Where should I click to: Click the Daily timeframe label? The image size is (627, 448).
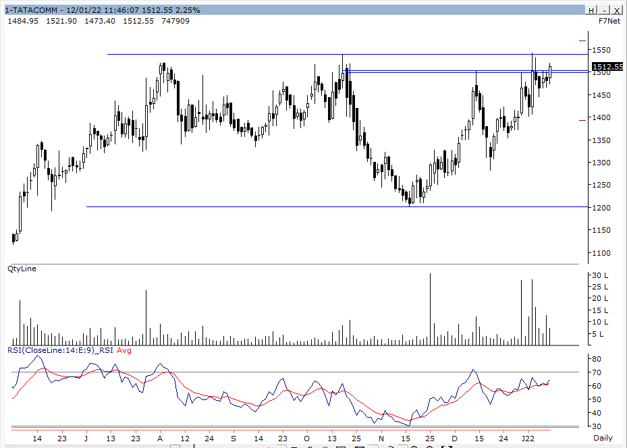point(603,438)
